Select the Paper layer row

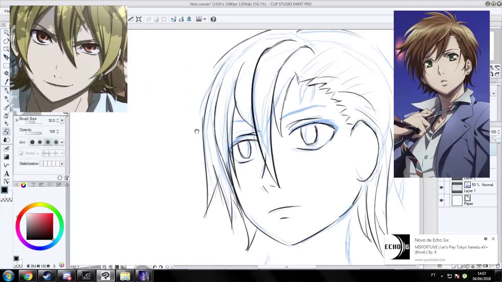467,201
